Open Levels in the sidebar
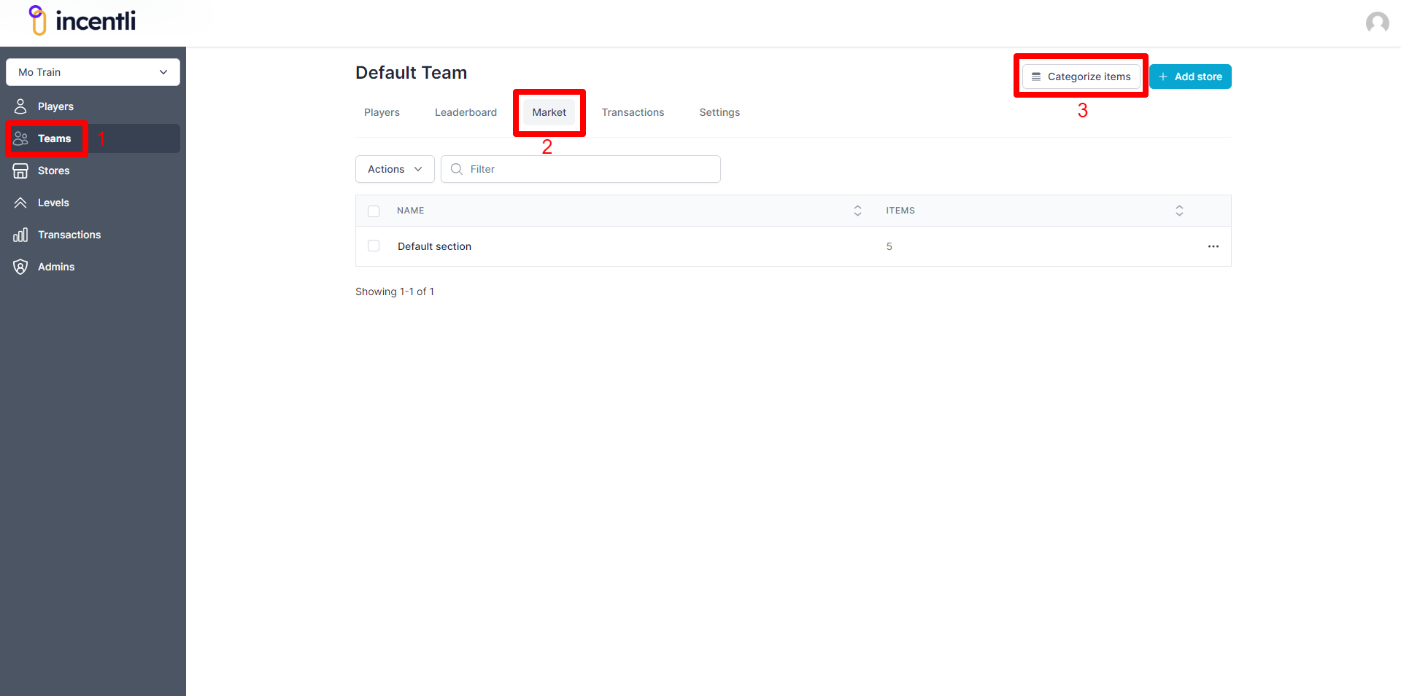 click(x=93, y=203)
